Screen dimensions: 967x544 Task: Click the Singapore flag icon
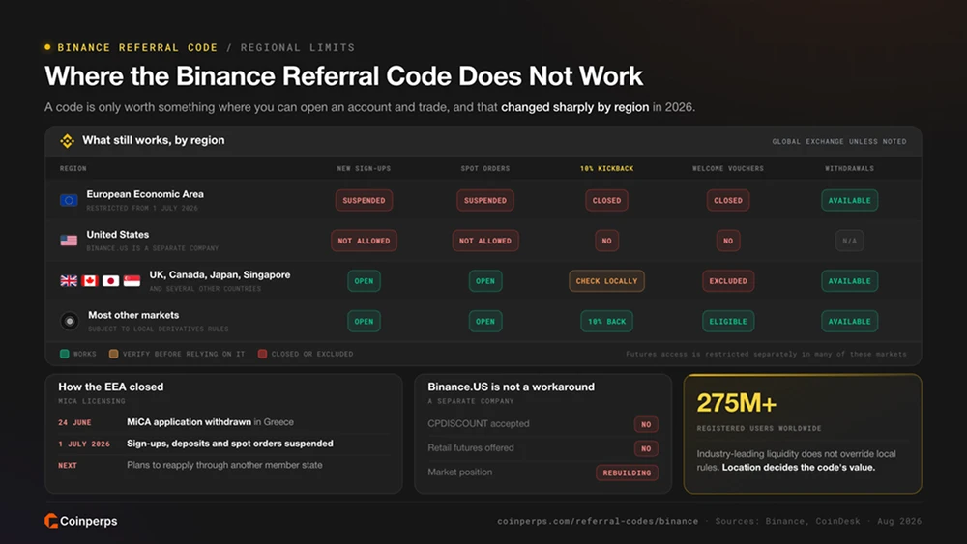pos(132,281)
